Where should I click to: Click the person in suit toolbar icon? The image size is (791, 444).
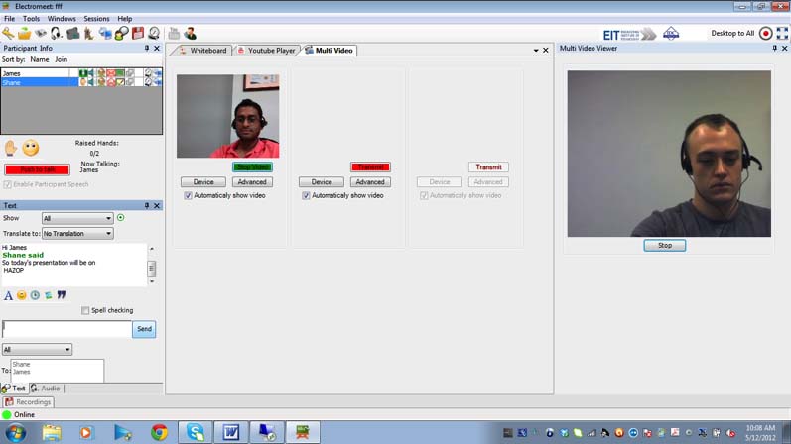[x=191, y=34]
